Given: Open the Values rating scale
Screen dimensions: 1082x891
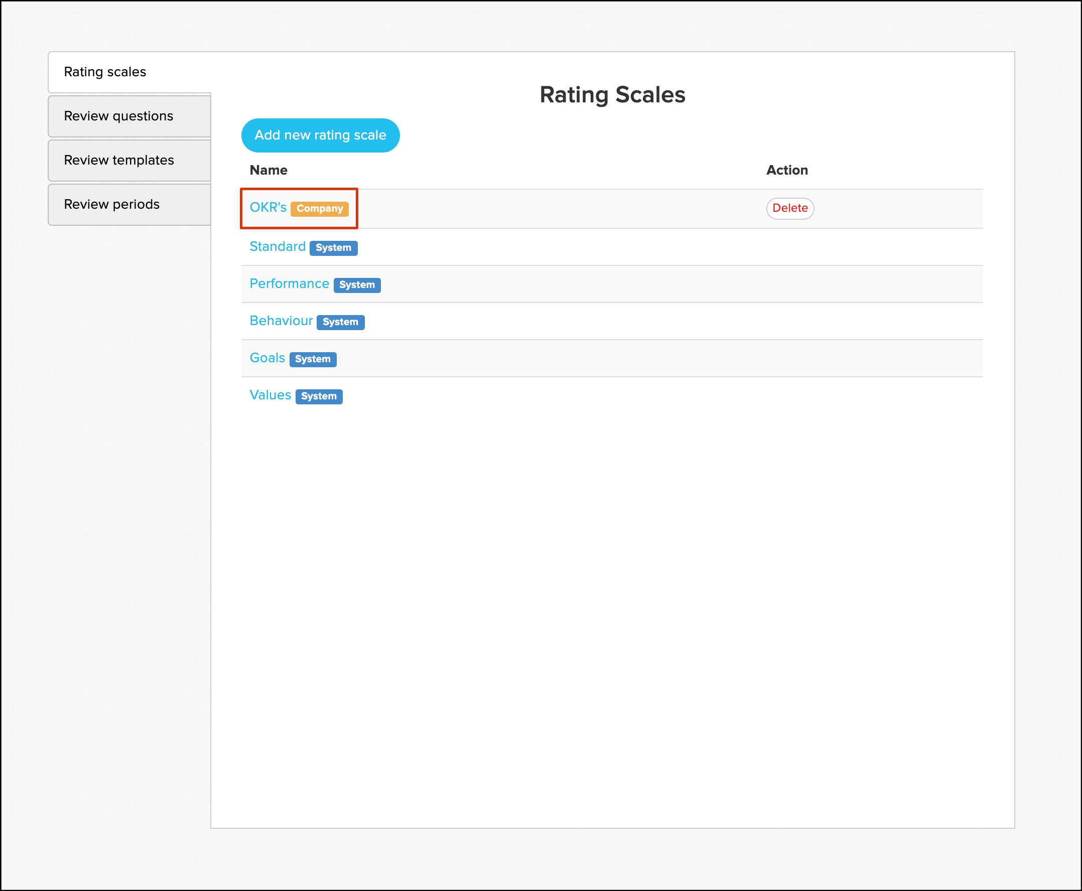Looking at the screenshot, I should 270,395.
